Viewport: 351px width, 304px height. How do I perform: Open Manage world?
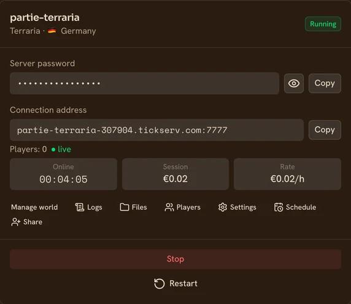[34, 207]
